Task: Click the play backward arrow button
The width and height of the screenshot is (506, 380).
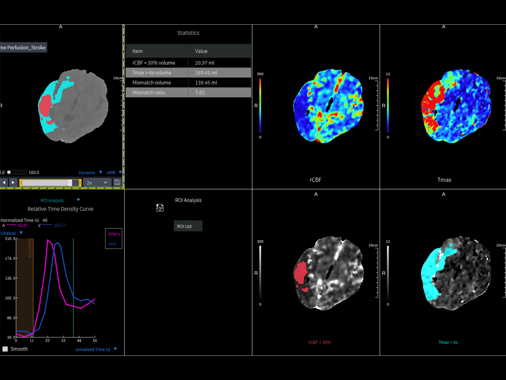Action: [4, 182]
